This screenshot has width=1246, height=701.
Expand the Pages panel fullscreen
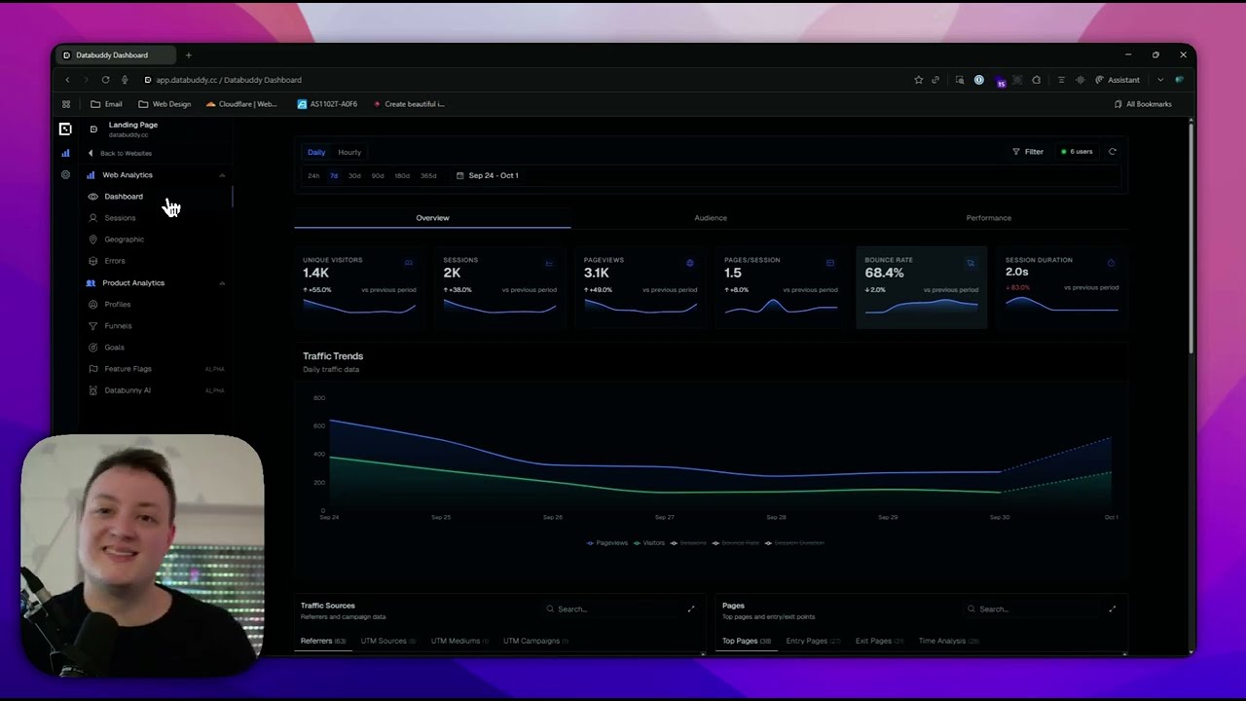(x=1112, y=609)
